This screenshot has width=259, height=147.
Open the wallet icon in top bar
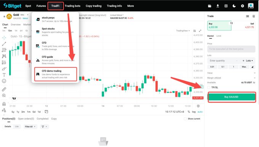pyautogui.click(x=209, y=6)
